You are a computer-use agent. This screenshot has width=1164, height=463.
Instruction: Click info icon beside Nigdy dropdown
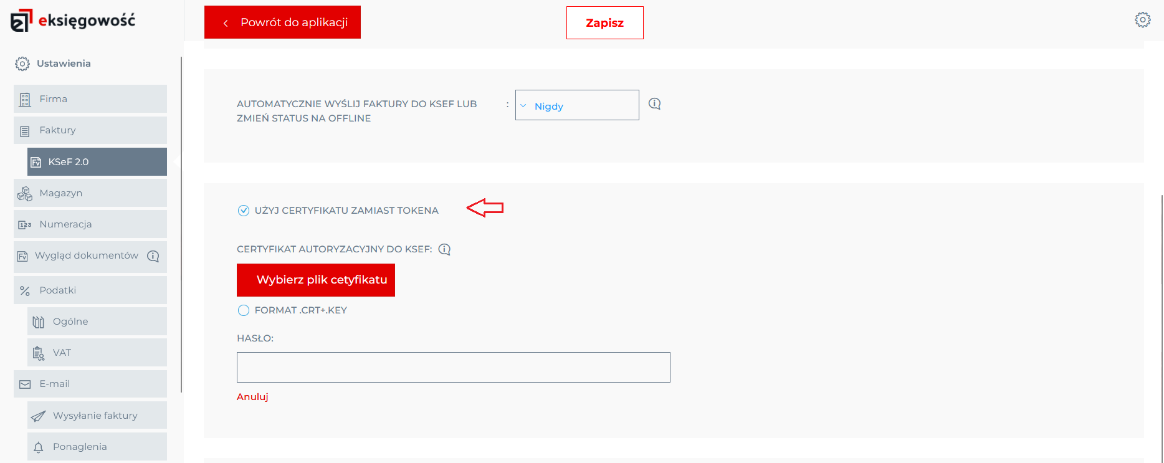(x=654, y=103)
